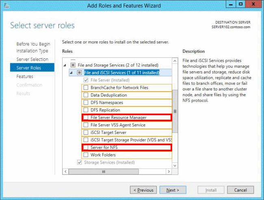This screenshot has height=200, width=264.
Task: Tick the Data Deduplication checkbox
Action: [86, 95]
